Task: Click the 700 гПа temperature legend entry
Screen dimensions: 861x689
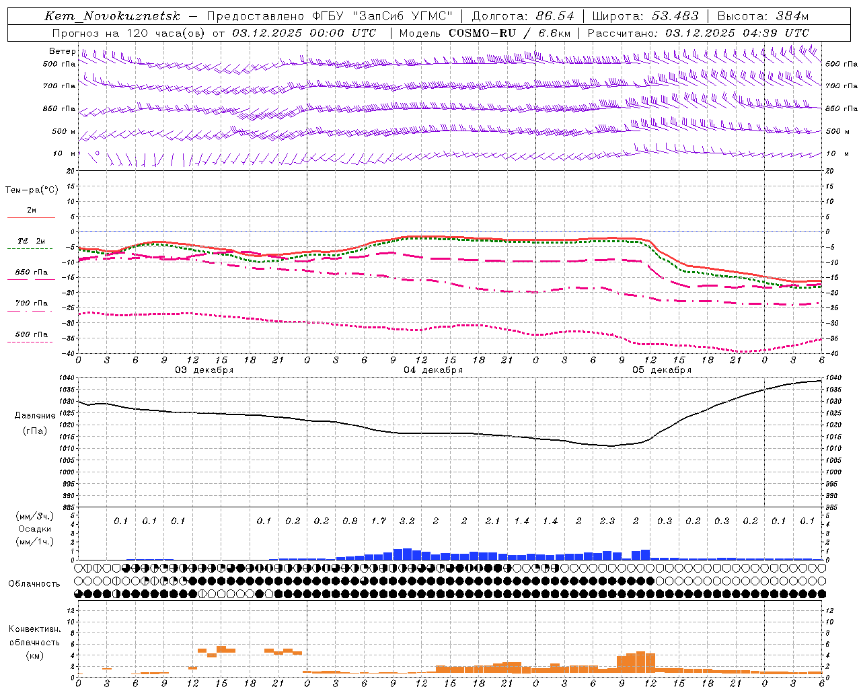Action: click(31, 303)
